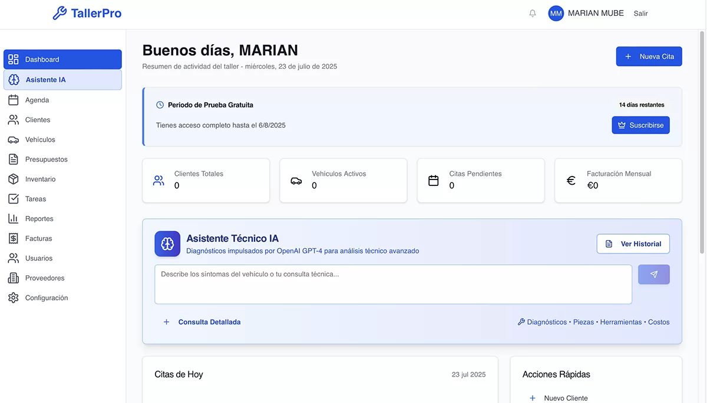Click the box icon beside Inventario
Screen dimensions: 707x403
[x=14, y=179]
